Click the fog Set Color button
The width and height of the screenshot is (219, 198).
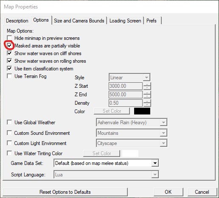tap(112, 111)
